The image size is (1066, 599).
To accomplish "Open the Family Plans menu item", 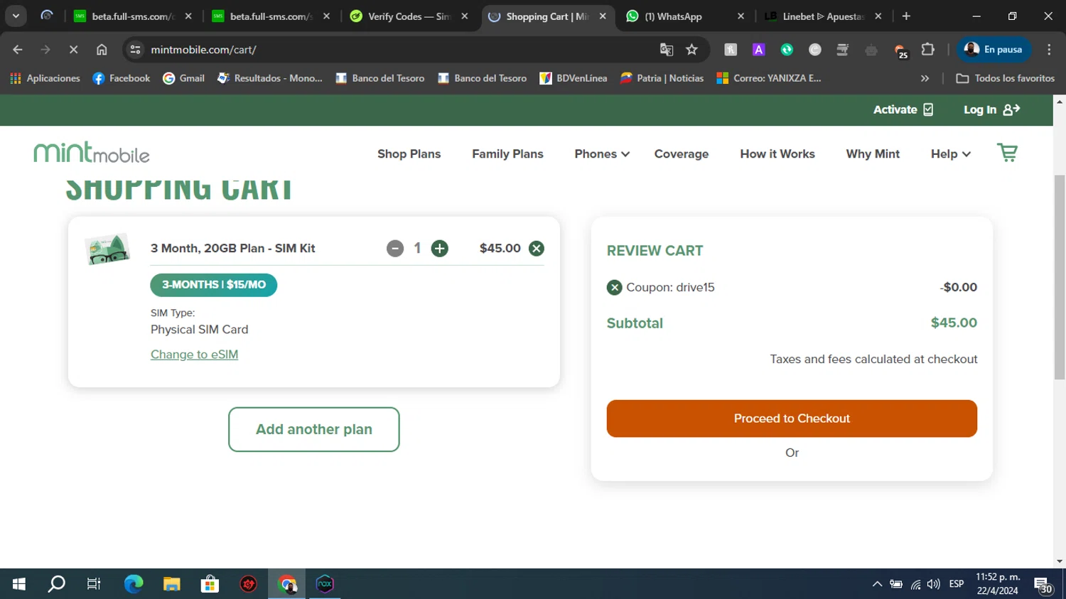I will point(507,153).
